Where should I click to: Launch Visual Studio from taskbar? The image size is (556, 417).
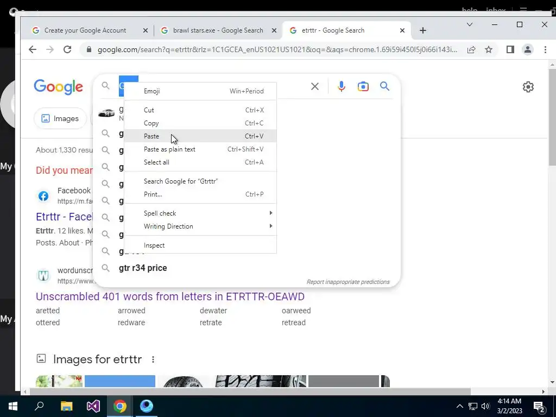[x=93, y=406]
